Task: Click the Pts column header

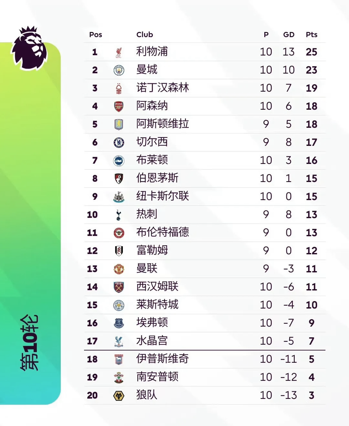Action: coord(312,35)
